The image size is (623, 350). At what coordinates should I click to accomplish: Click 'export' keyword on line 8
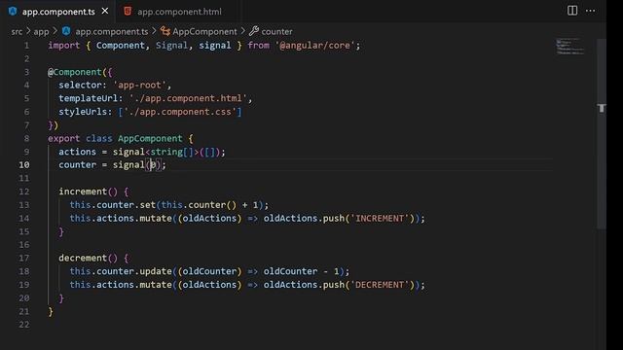pyautogui.click(x=63, y=138)
